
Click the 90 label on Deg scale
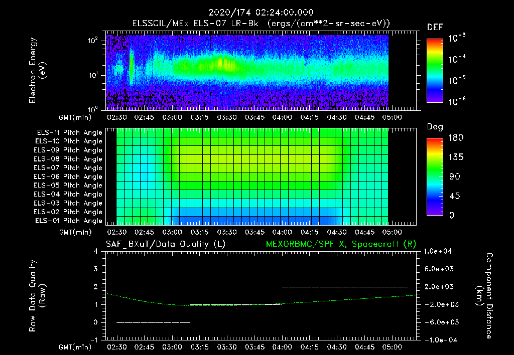455,177
